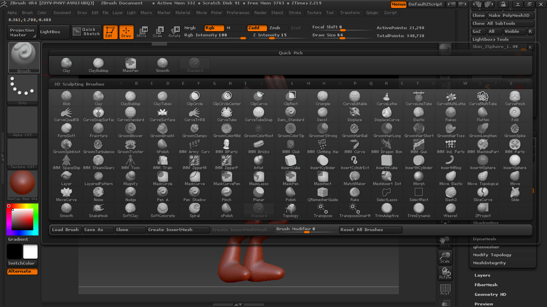
Task: Open the Zplugin menu
Action: click(x=372, y=13)
